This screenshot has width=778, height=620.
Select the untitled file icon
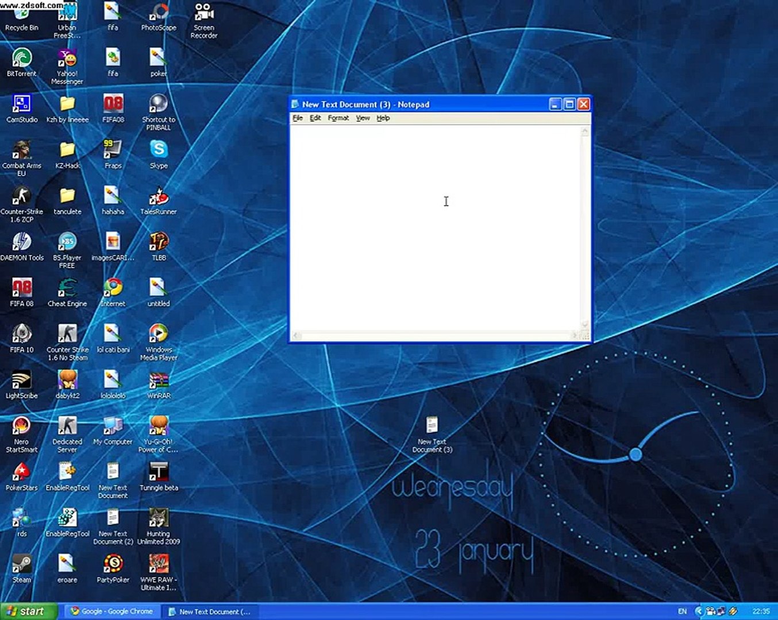point(159,293)
